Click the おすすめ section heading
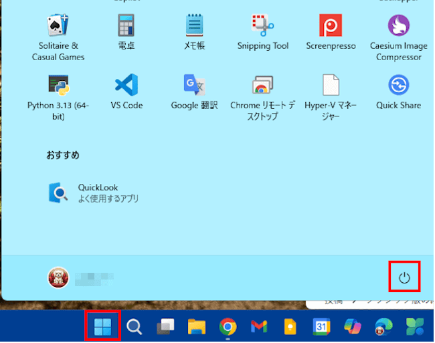The image size is (435, 343). click(x=63, y=155)
